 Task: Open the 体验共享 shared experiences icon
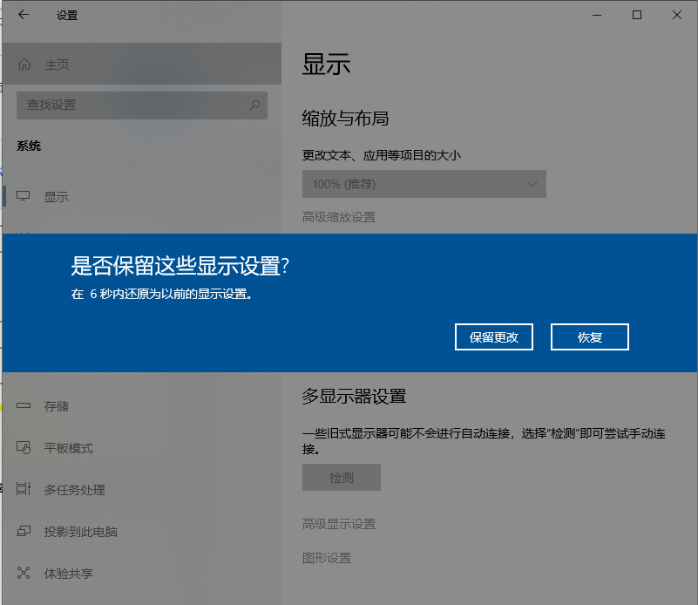pos(24,574)
